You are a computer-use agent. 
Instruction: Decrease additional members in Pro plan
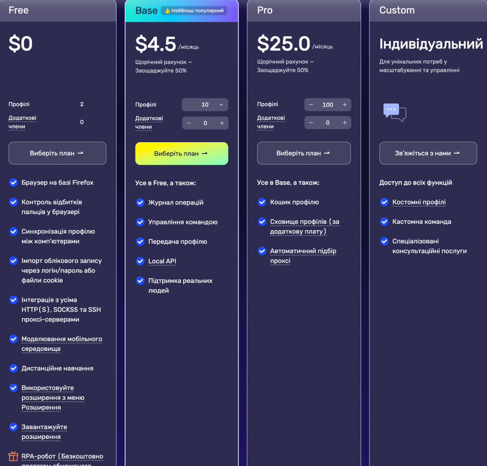311,123
